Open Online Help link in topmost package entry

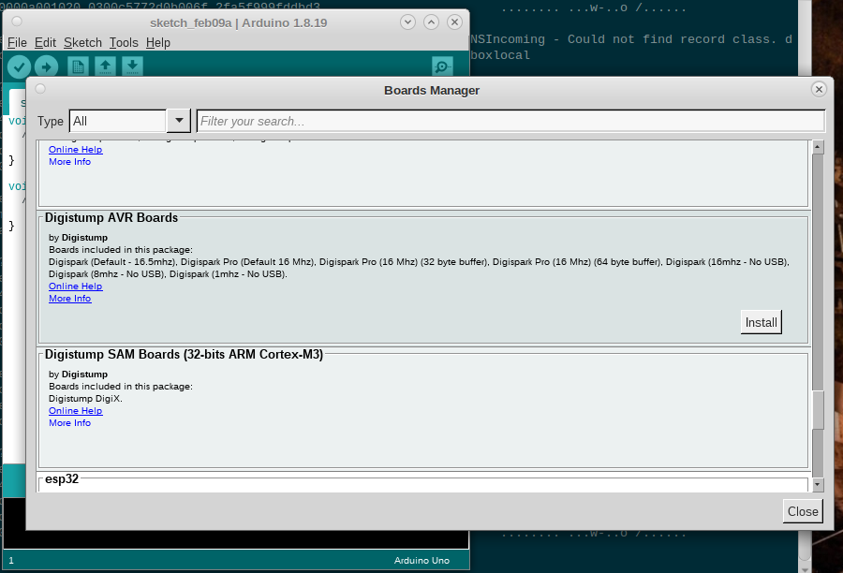75,150
